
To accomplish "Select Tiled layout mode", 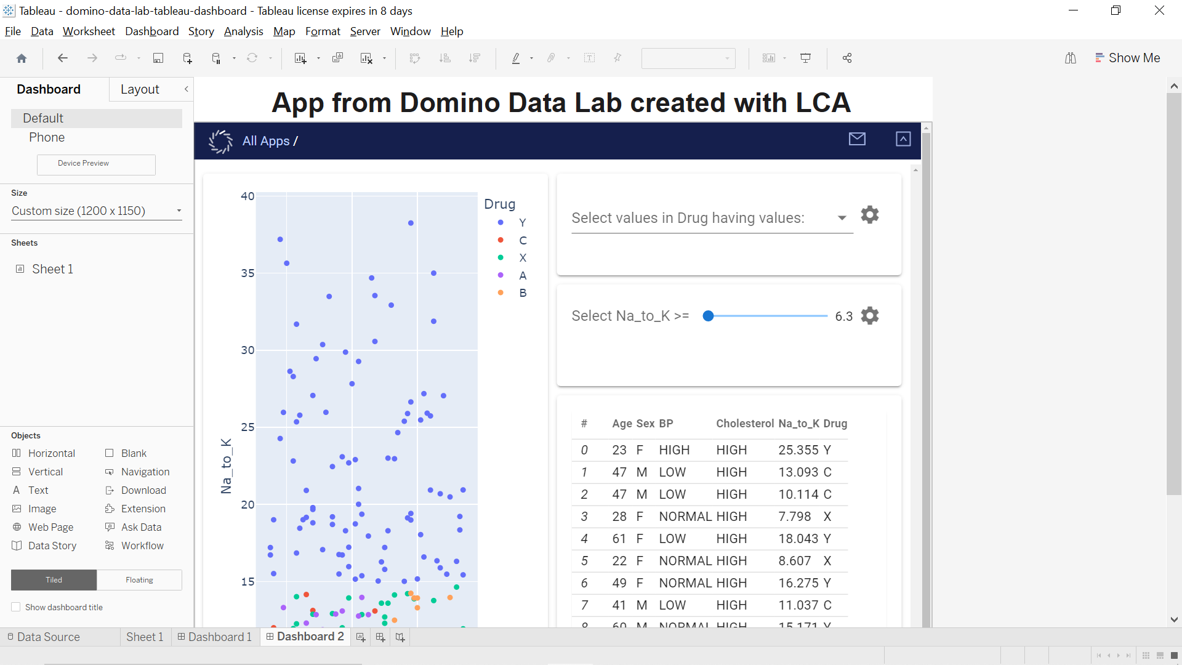I will point(54,580).
